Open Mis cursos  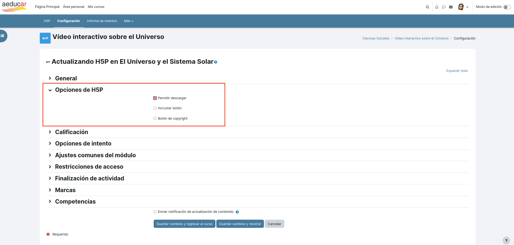coord(96,7)
